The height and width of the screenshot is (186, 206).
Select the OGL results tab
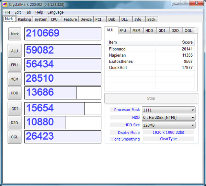click(x=189, y=31)
